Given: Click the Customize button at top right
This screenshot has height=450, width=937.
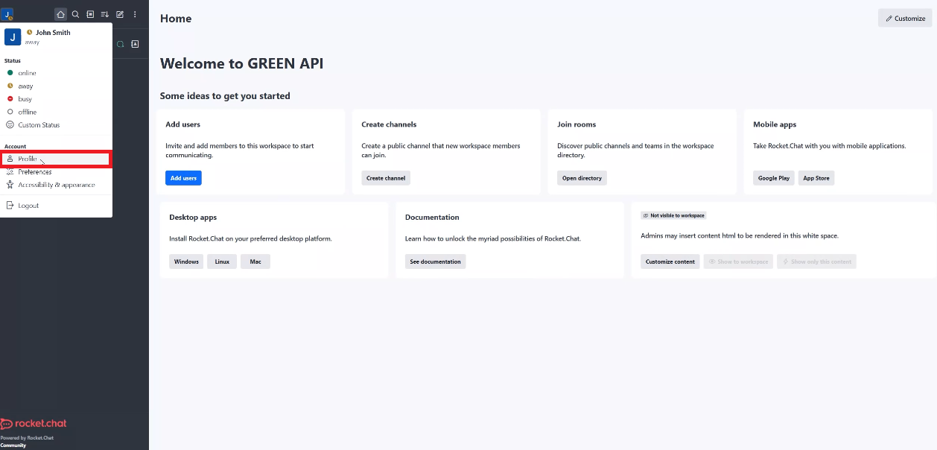Looking at the screenshot, I should [904, 18].
